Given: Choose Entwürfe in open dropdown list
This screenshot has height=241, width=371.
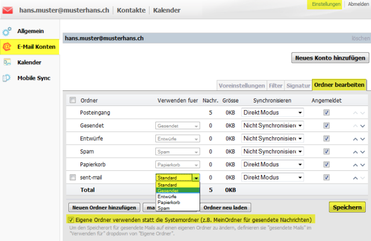Looking at the screenshot, I should (x=177, y=196).
